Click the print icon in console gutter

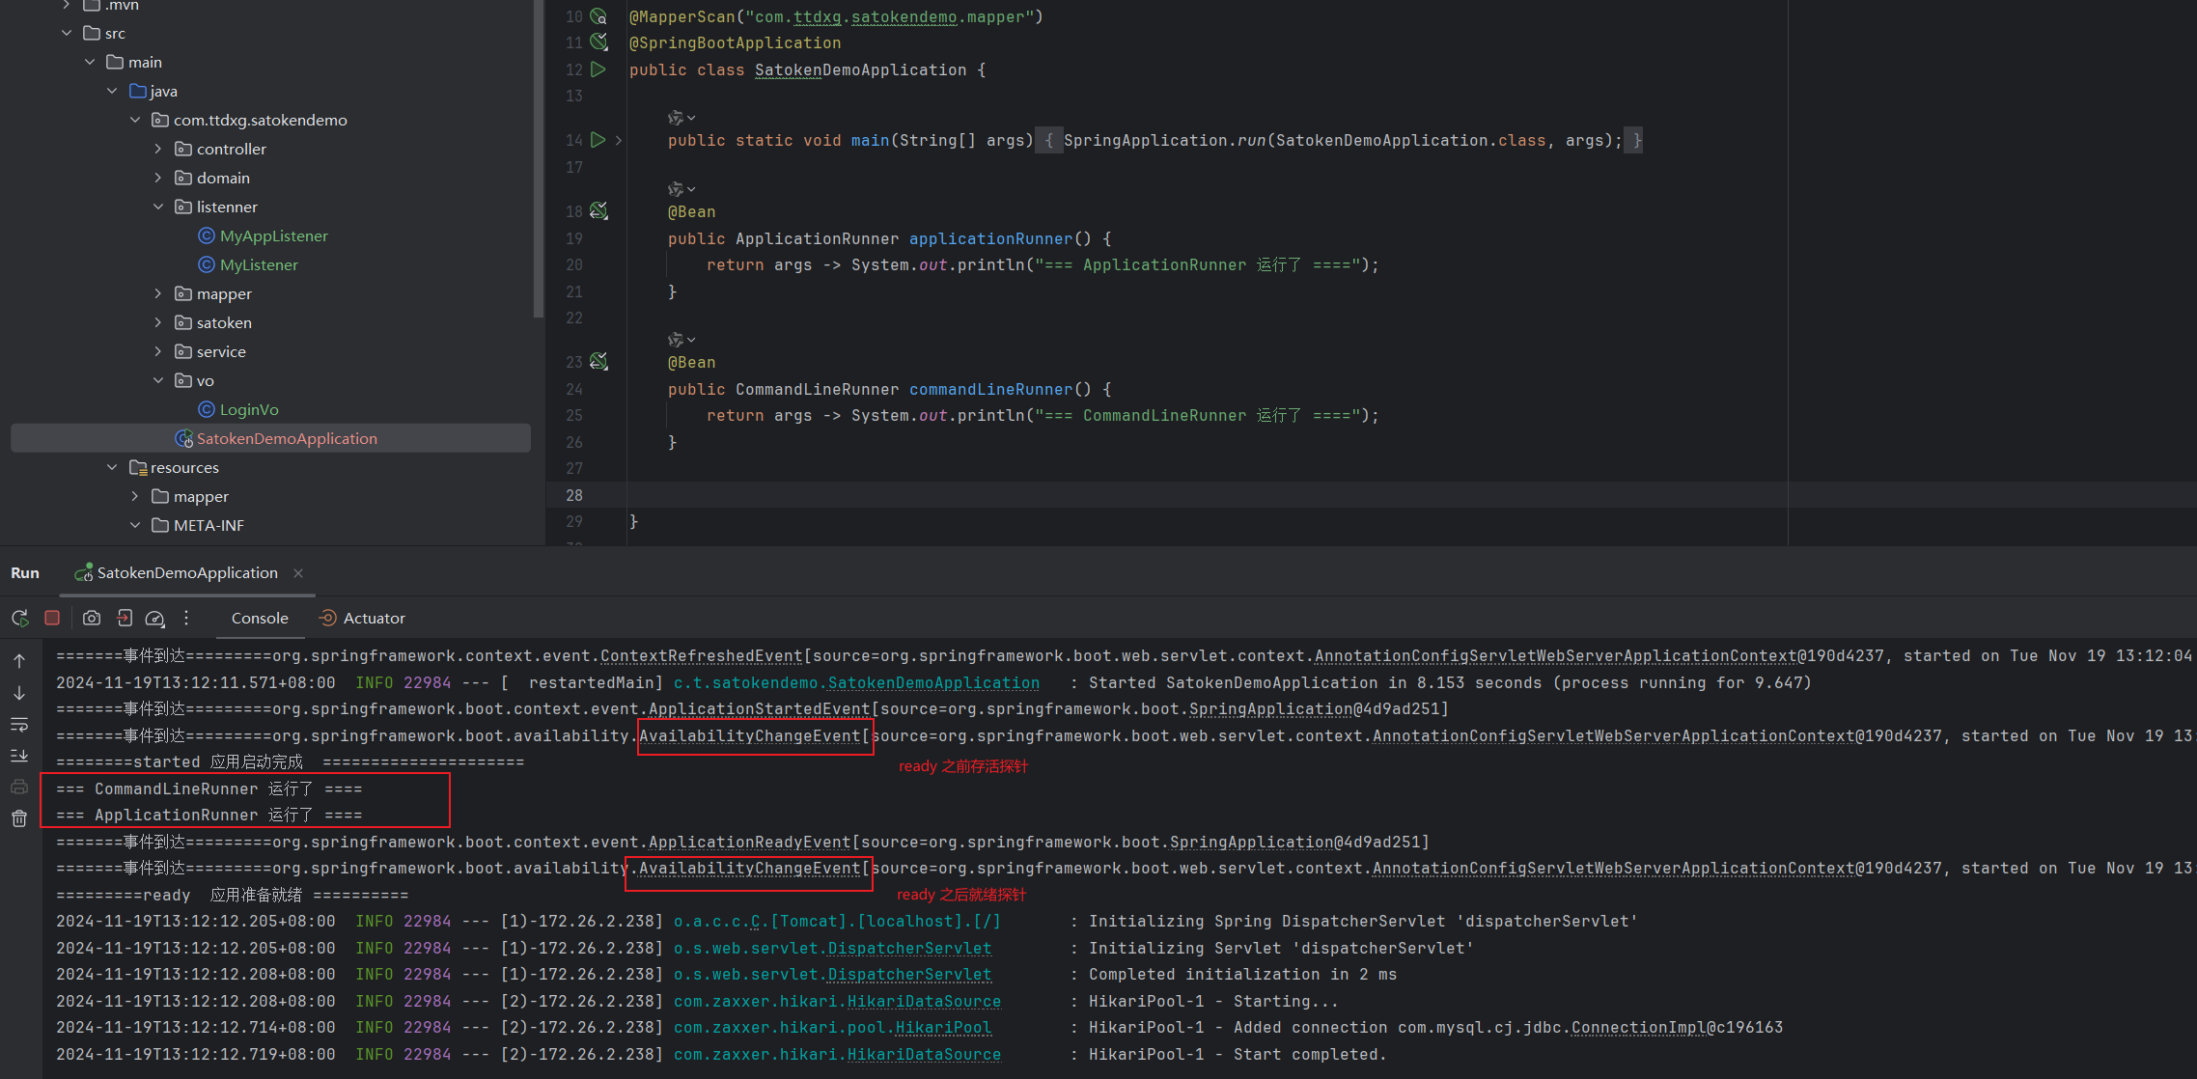click(x=19, y=788)
